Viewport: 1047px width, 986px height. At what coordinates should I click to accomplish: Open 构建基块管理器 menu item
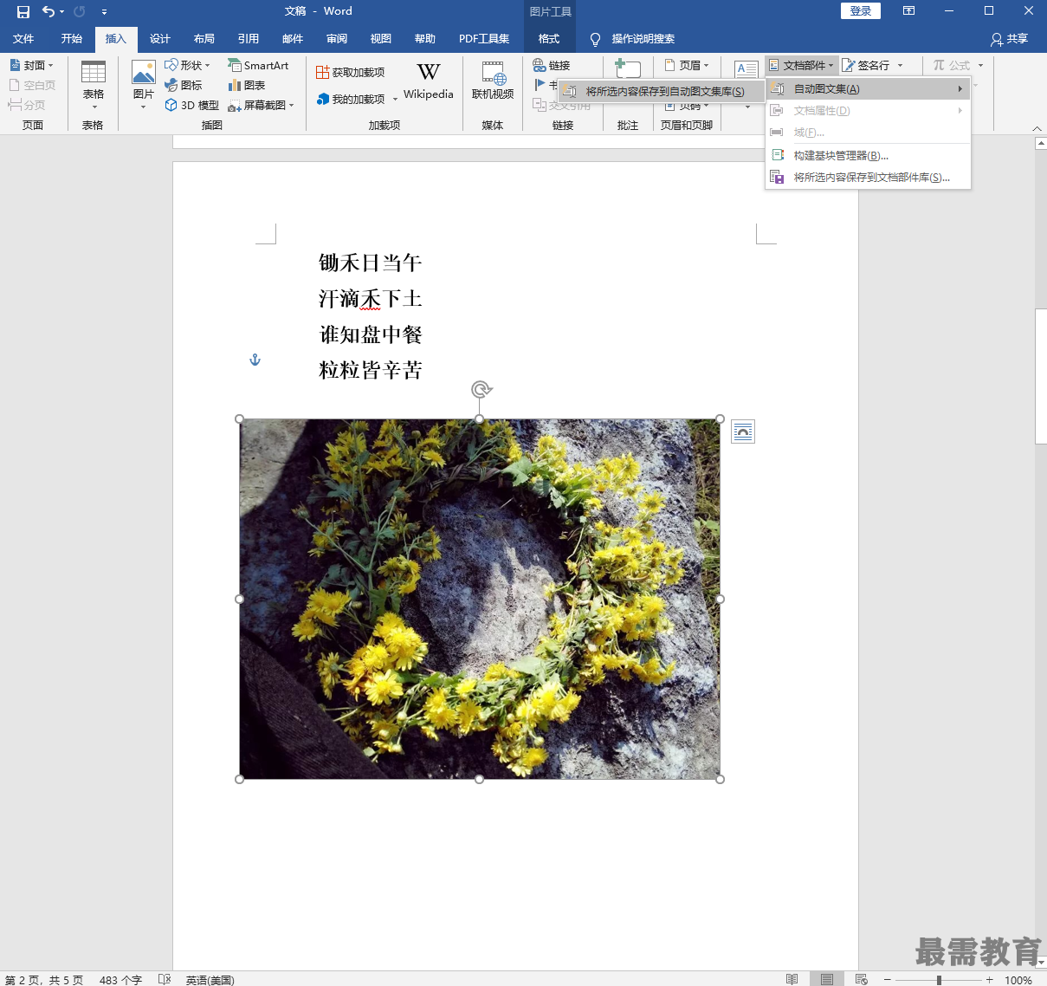pos(868,155)
